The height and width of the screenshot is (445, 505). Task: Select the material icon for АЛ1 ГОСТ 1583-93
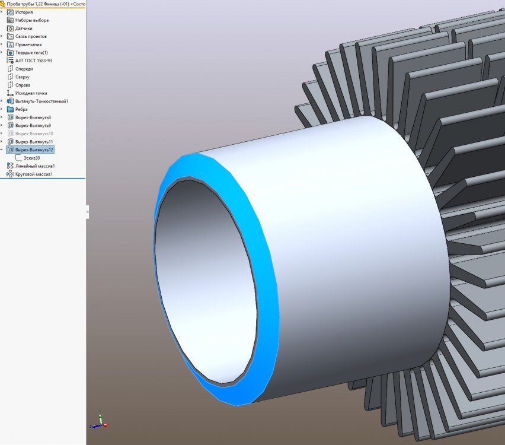tap(10, 61)
